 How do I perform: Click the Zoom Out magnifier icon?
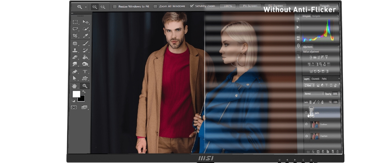[x=103, y=7]
